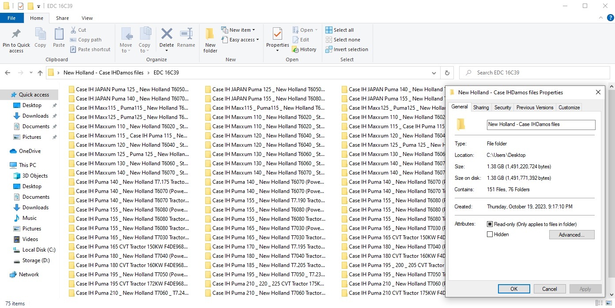Select folder Case IH Puma 155 _ New Holland T7.190
The height and width of the screenshot is (308, 615).
265,200
